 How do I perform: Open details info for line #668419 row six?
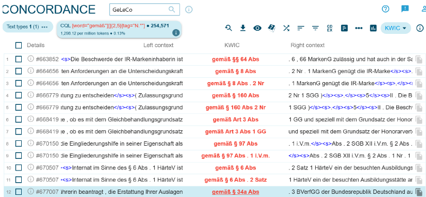click(31, 119)
